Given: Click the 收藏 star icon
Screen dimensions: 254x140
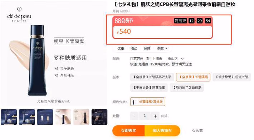Looking at the screenshot, I should click(194, 131).
